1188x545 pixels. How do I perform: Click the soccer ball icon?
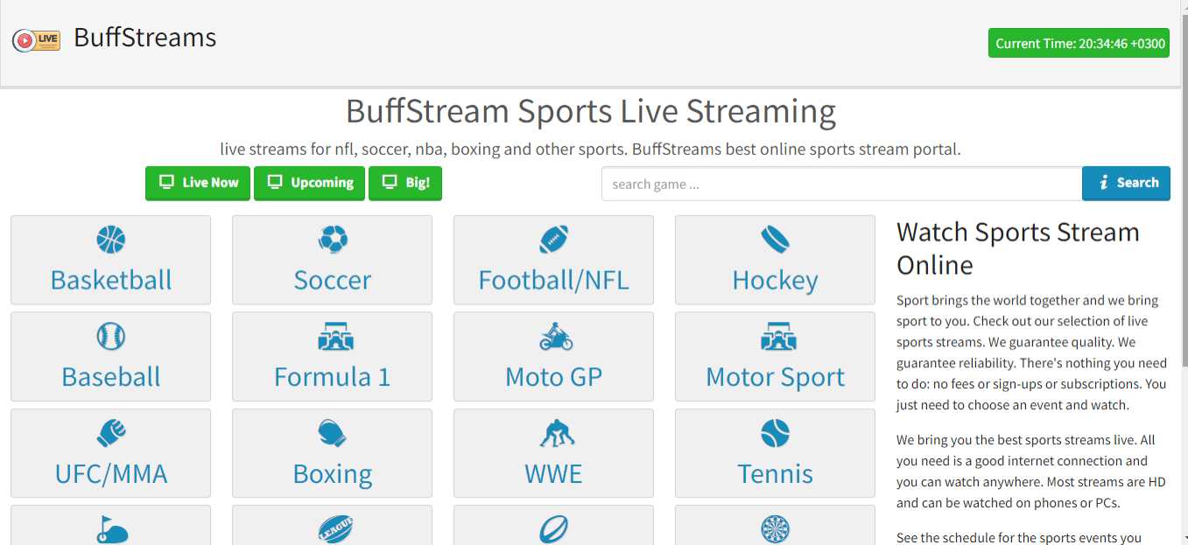click(x=333, y=239)
